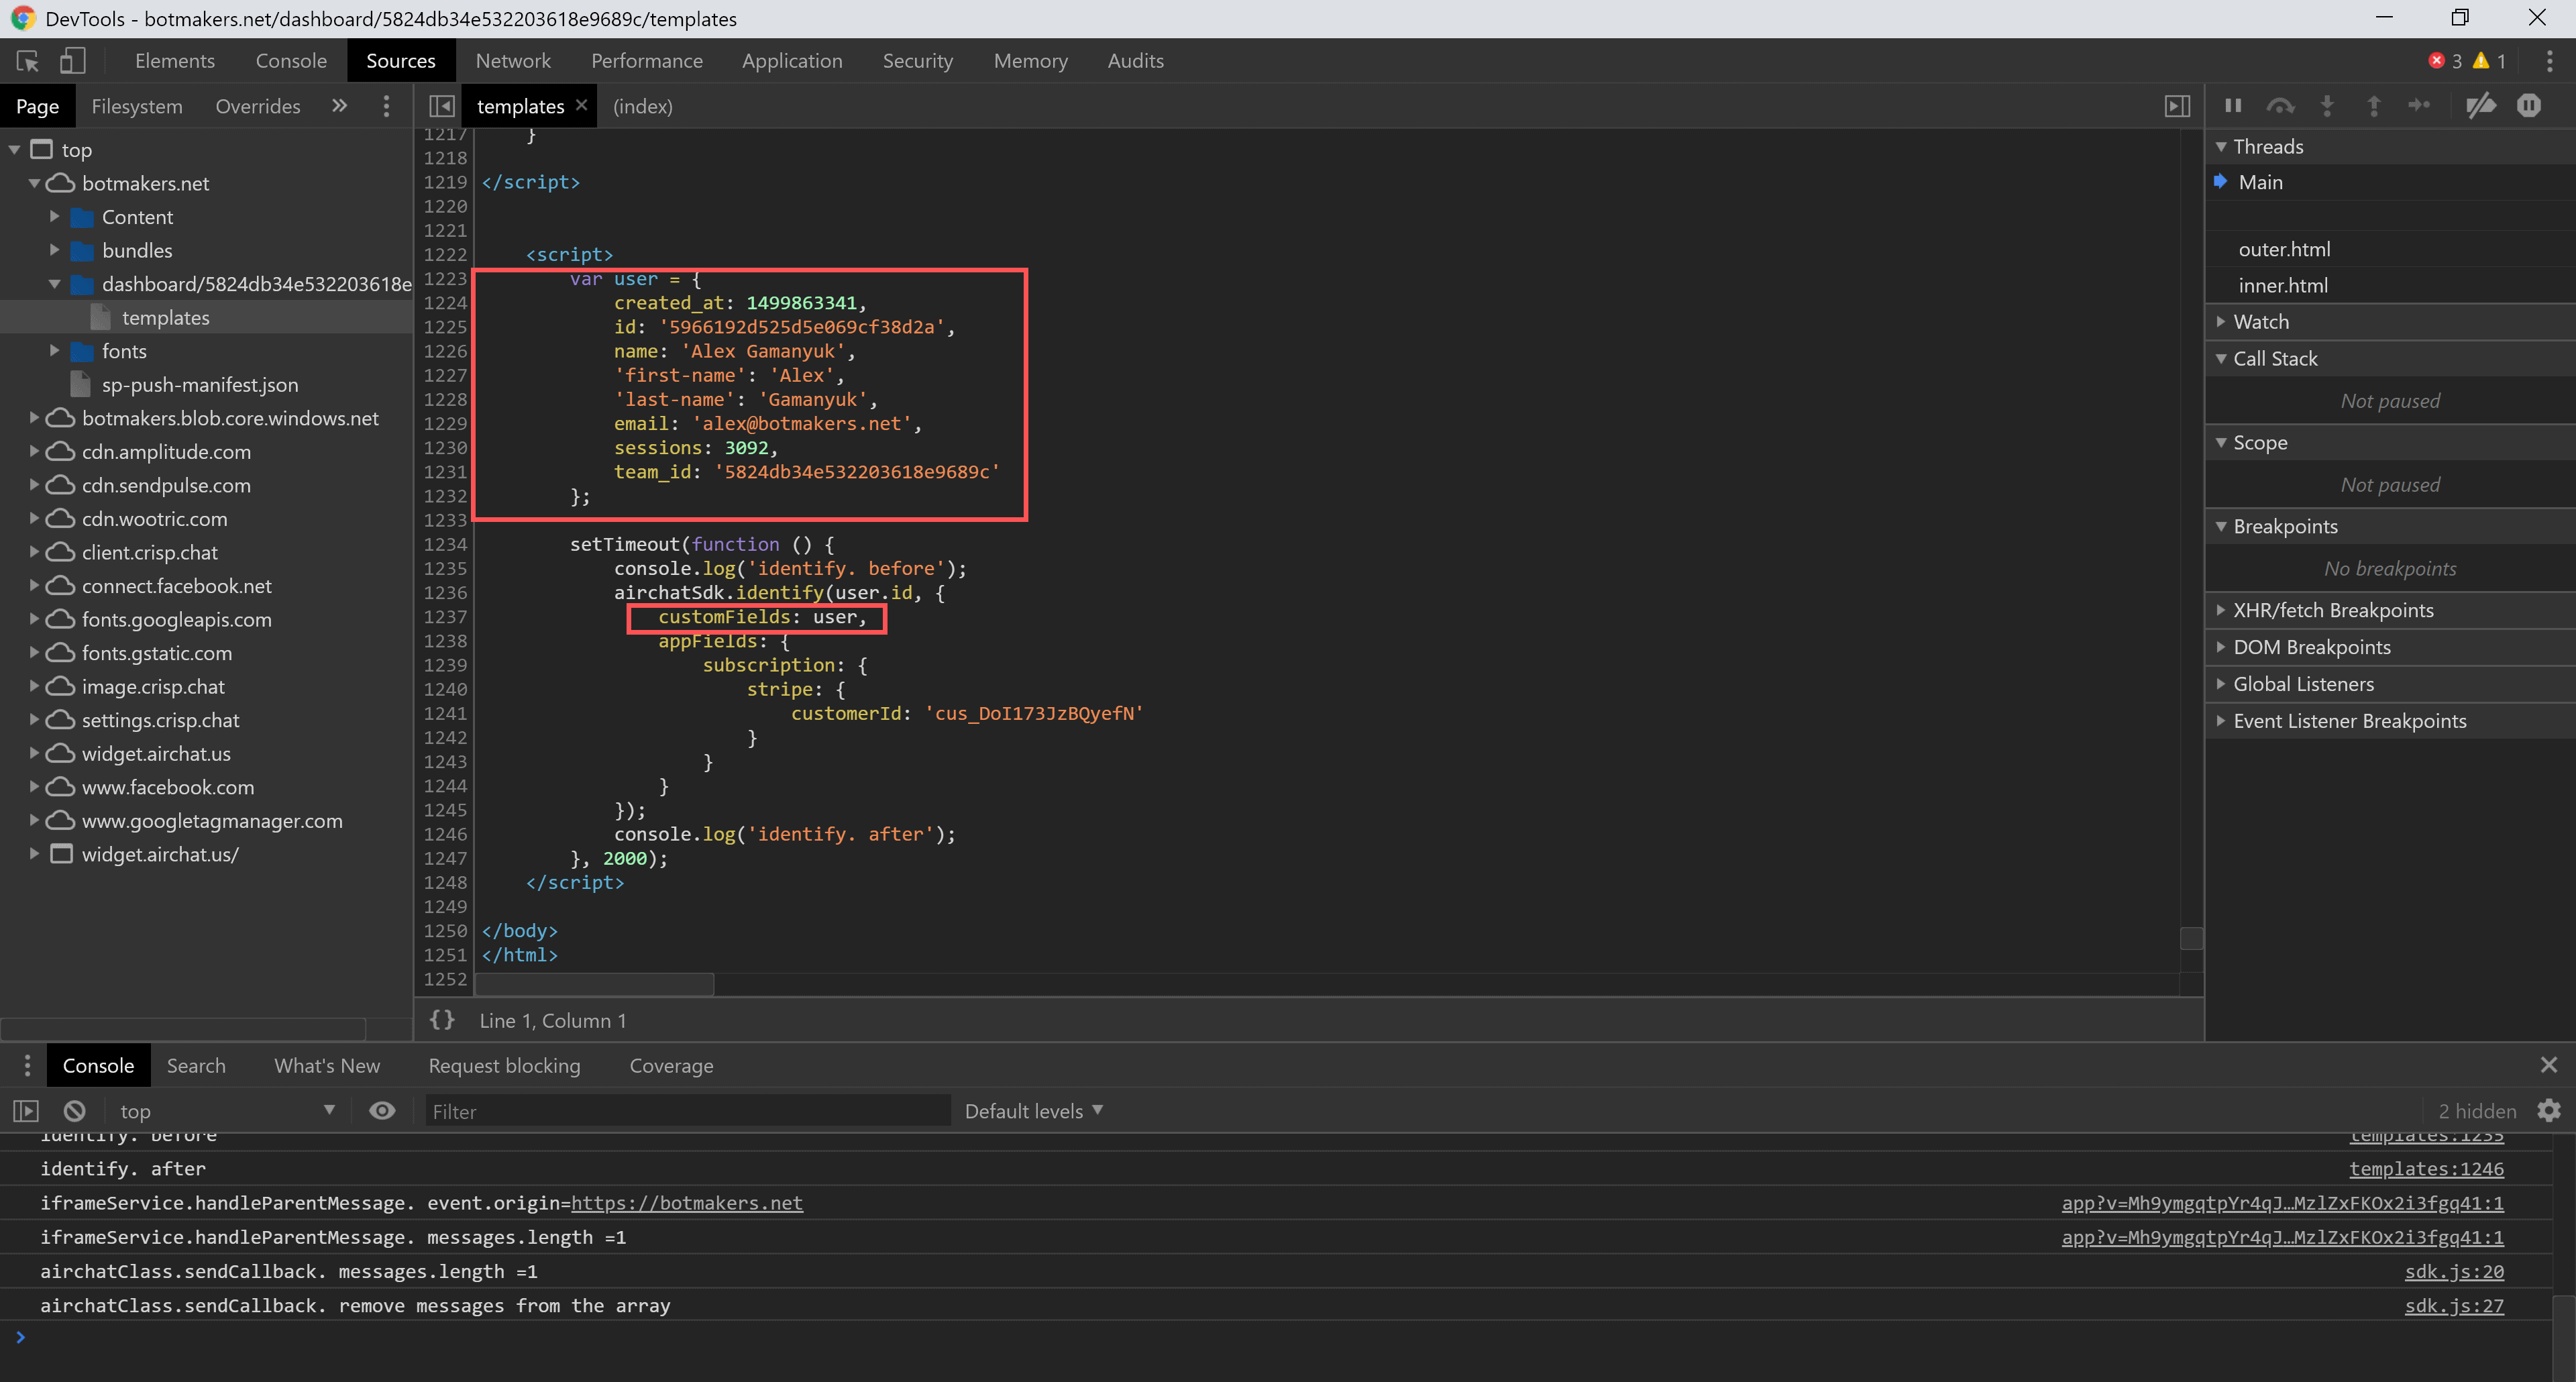Image resolution: width=2576 pixels, height=1382 pixels.
Task: Pretty print the source with braces icon
Action: (442, 1020)
